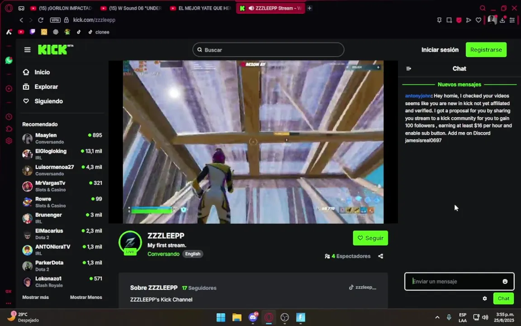Go back to the previous page

tap(21, 20)
